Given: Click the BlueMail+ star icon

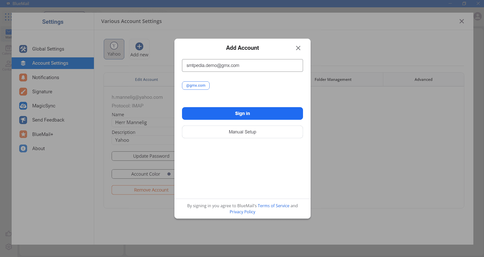Looking at the screenshot, I should (x=23, y=134).
